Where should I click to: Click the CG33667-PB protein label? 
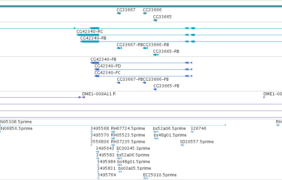coord(130,79)
